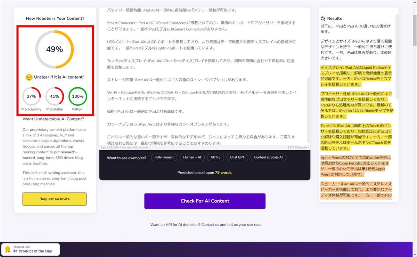Click the 'Pattern' label
417x257 pixels.
pyautogui.click(x=78, y=109)
